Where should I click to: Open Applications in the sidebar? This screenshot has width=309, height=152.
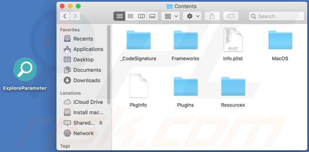tap(84, 49)
